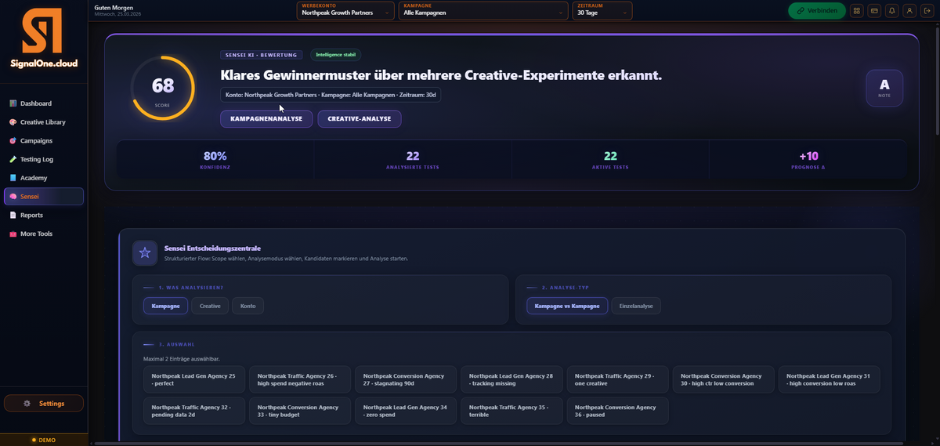Viewport: 940px width, 446px height.
Task: Open Reports from sidebar
Action: click(x=44, y=215)
